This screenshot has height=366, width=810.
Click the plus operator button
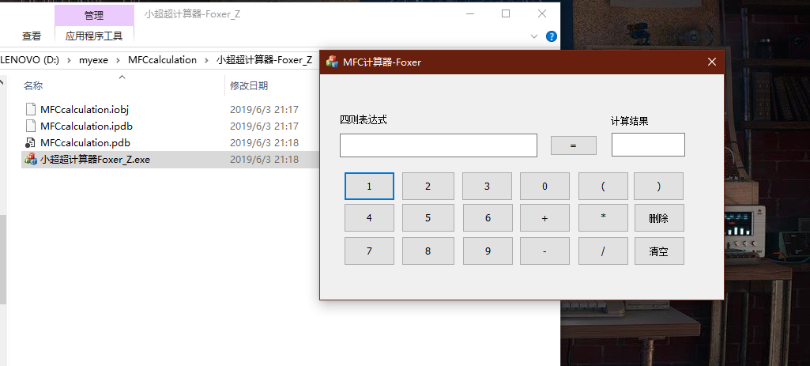click(544, 217)
